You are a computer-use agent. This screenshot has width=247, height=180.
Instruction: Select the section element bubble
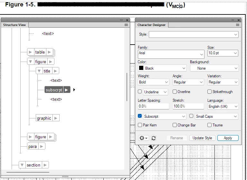(x=33, y=165)
